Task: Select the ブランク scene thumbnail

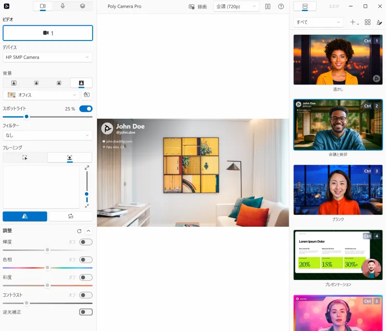Action: [x=338, y=190]
